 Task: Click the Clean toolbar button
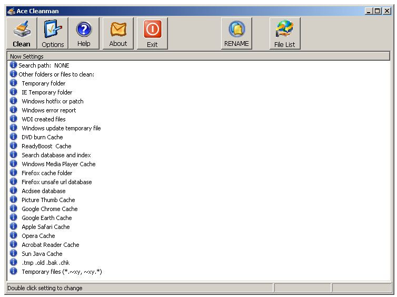[x=22, y=33]
